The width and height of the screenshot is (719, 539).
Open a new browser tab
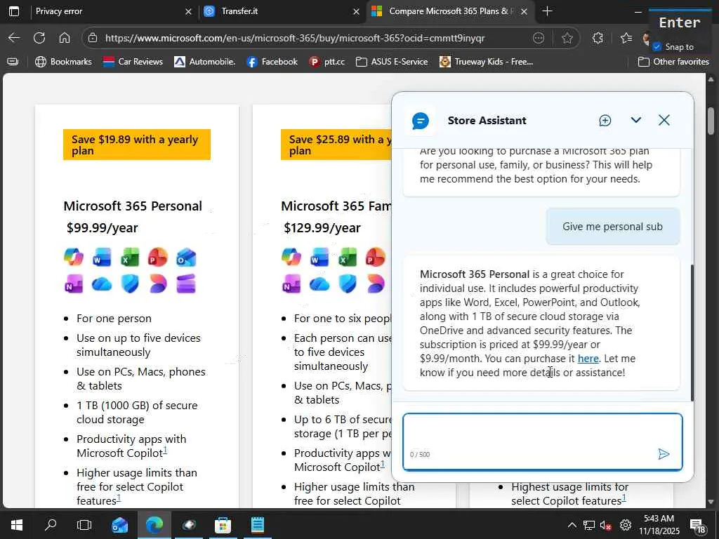tap(547, 11)
